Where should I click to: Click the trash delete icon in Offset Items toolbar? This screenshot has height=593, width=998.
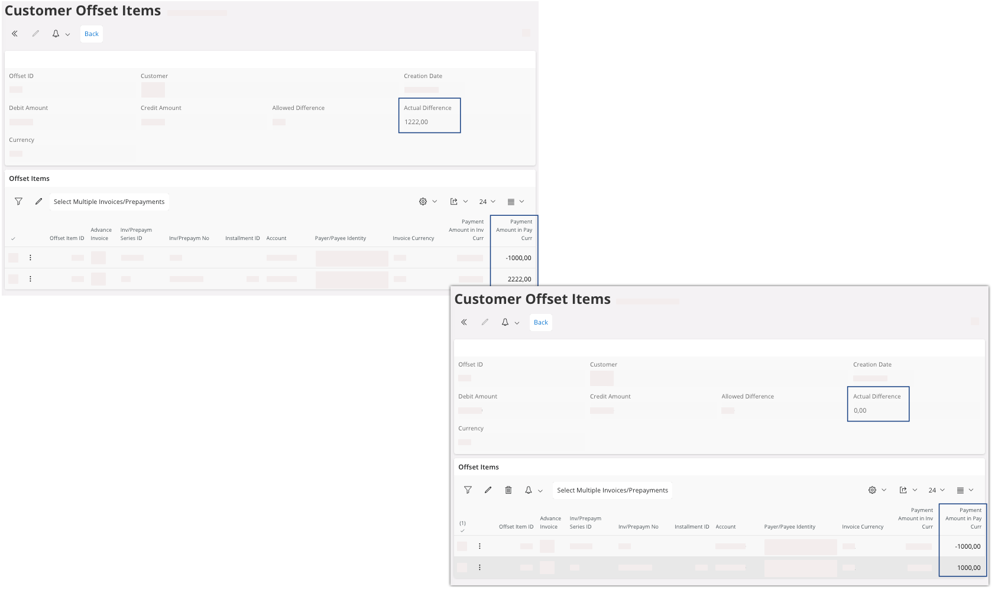508,490
